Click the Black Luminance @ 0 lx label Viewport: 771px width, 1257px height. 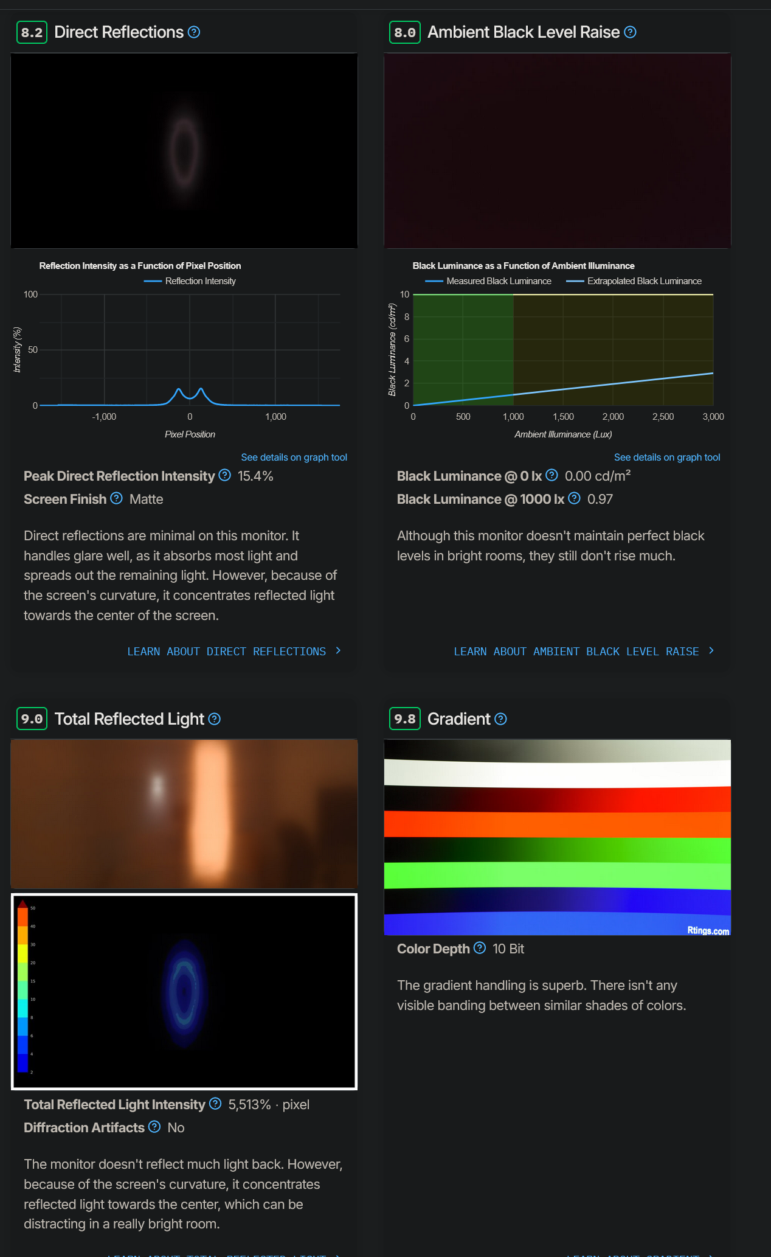tap(469, 476)
